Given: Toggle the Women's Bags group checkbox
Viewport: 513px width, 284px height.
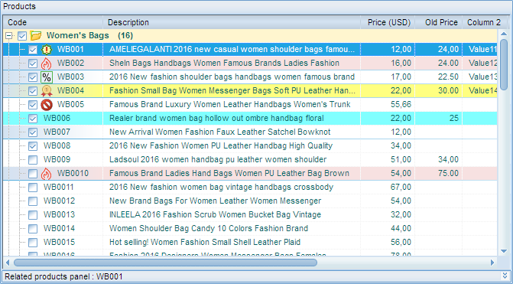Looking at the screenshot, I should (22, 36).
